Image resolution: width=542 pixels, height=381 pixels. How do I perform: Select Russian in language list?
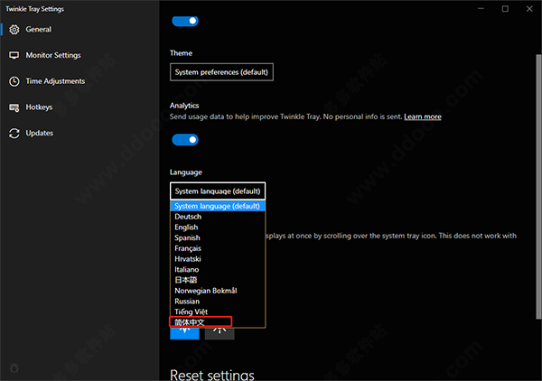click(x=218, y=302)
